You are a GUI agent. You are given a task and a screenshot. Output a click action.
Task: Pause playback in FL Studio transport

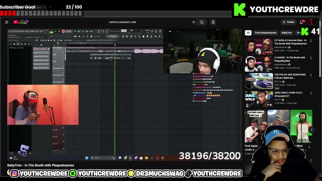pos(55,31)
